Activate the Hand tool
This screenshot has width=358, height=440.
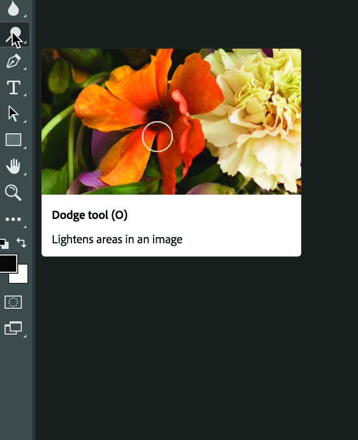pos(13,166)
